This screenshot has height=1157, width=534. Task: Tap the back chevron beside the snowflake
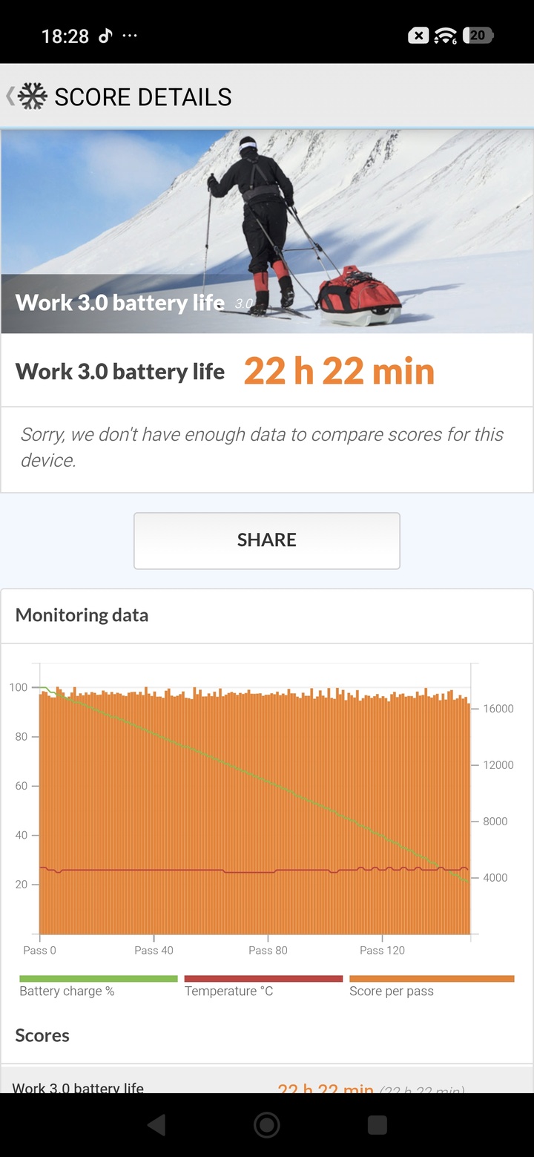10,96
